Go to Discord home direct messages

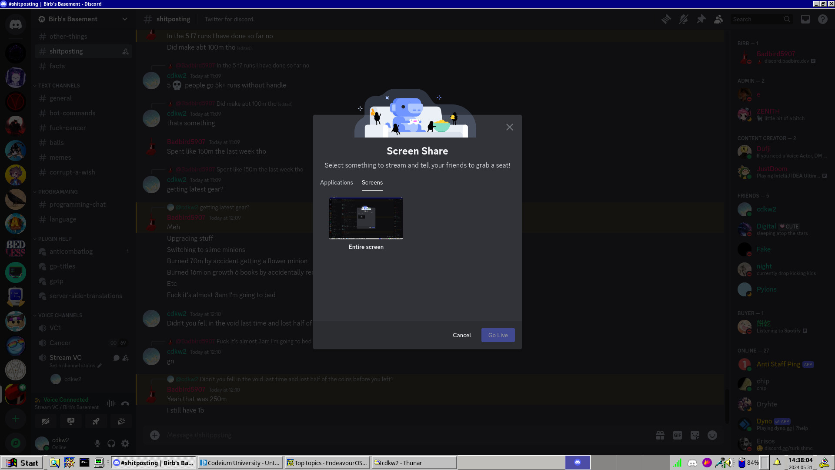pyautogui.click(x=16, y=24)
